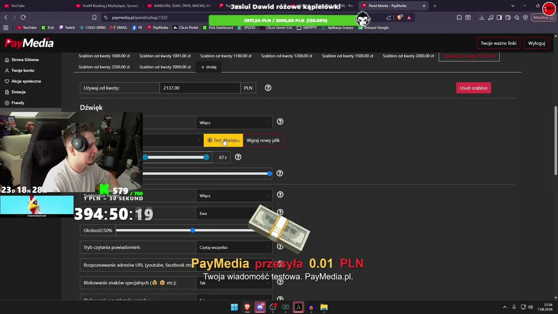Click the Aktualizuj browser update button
Image resolution: width=558 pixels, height=314 pixels.
[543, 17]
